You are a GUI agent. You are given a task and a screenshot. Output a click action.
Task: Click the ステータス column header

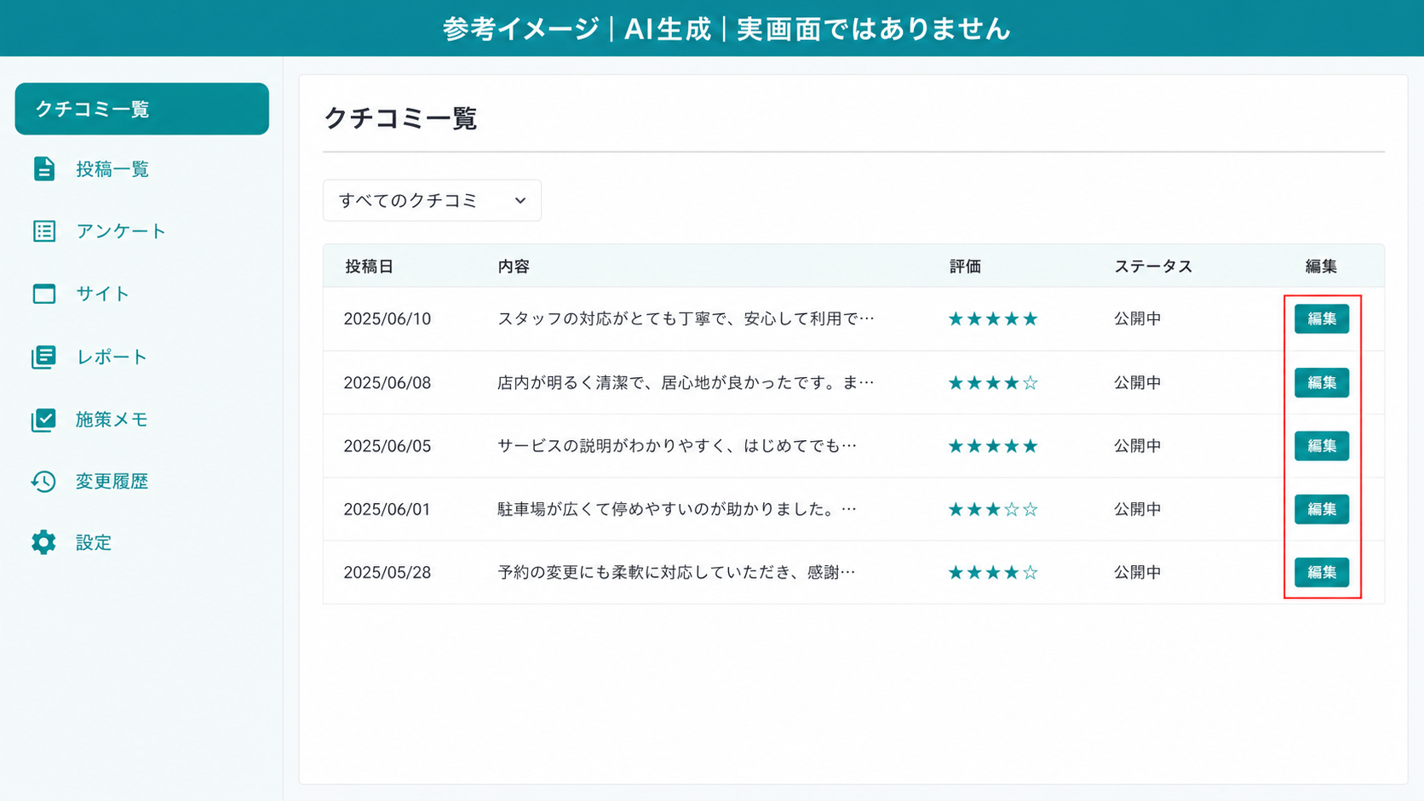tap(1153, 266)
